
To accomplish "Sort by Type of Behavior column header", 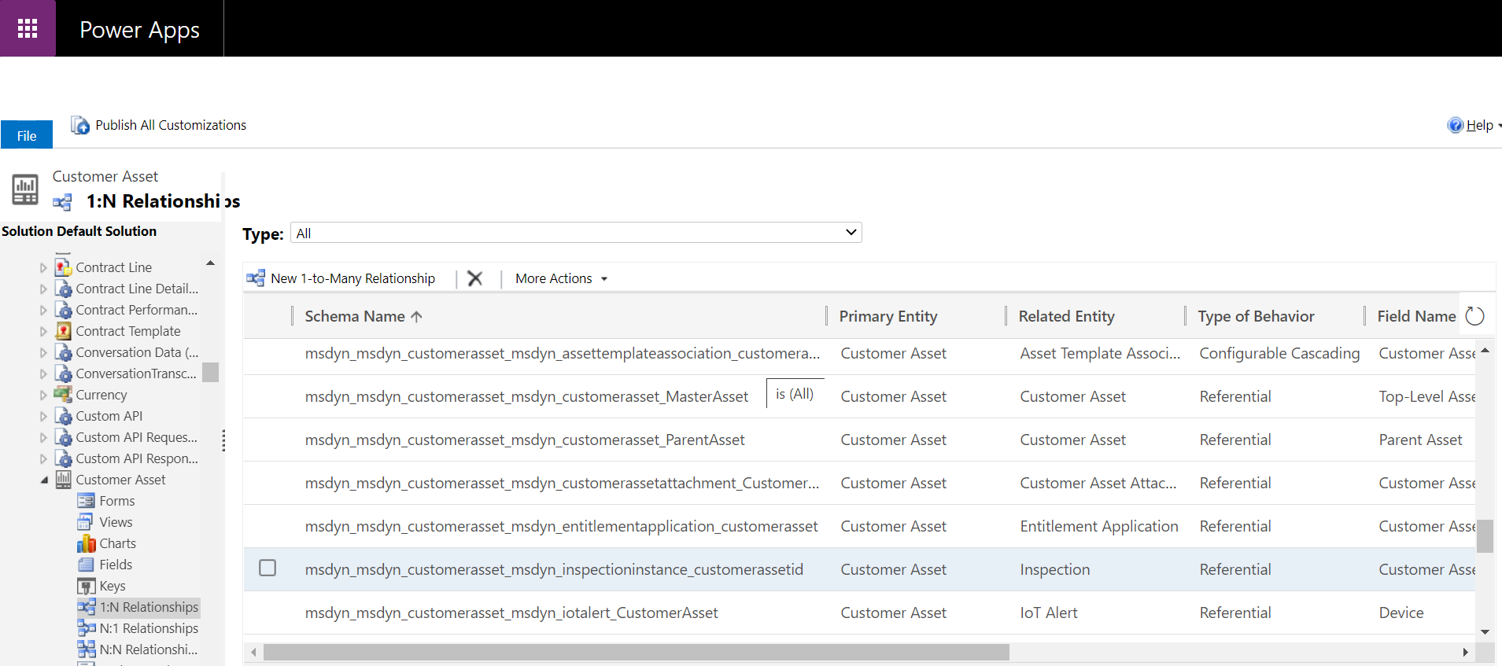I will tap(1256, 316).
